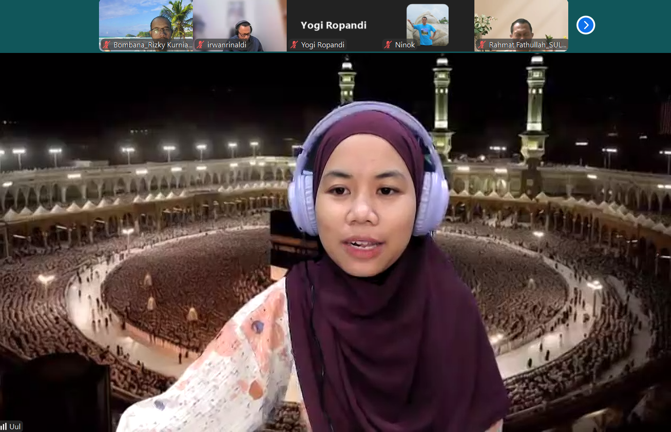The image size is (671, 432).
Task: Click muted mic icon on Yogi Ropandi tile
Action: (x=294, y=45)
